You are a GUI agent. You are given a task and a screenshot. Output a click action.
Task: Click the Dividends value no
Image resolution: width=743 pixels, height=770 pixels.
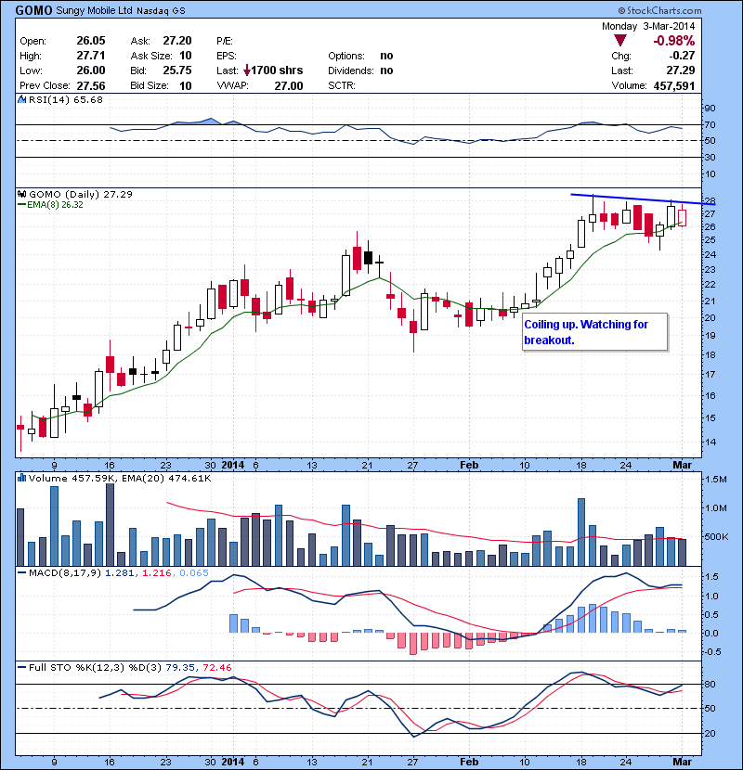pyautogui.click(x=386, y=71)
